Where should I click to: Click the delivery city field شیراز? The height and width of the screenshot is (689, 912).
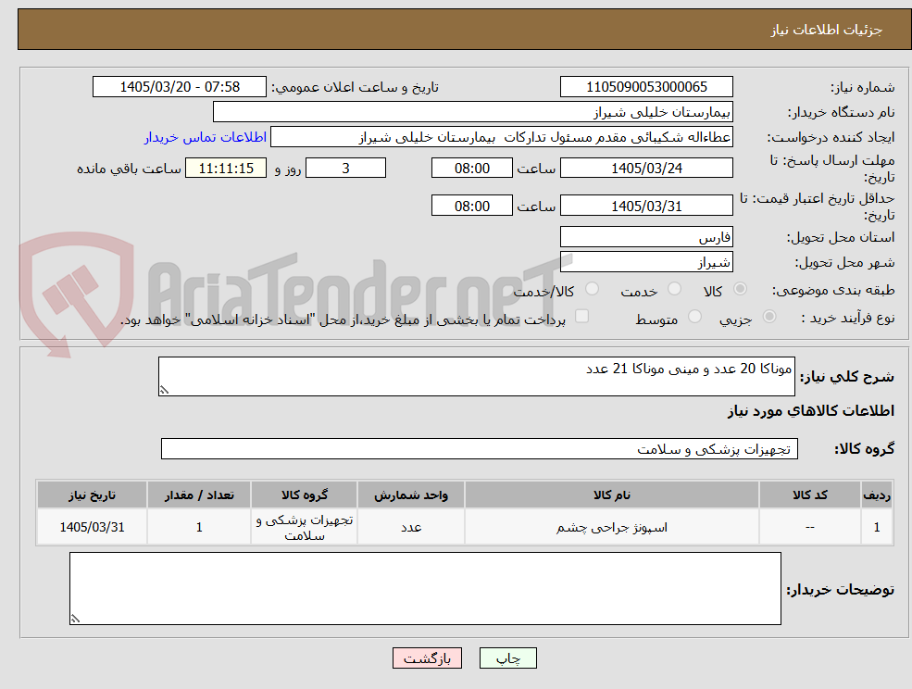point(646,262)
